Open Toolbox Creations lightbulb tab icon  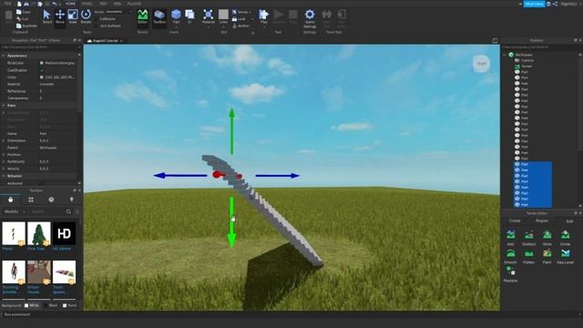pos(71,200)
